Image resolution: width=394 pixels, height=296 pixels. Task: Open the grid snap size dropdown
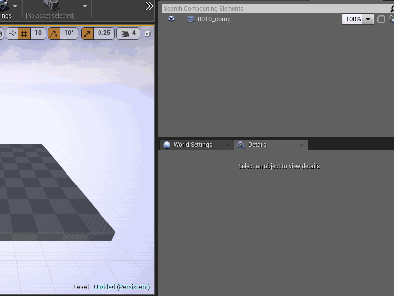coord(38,33)
